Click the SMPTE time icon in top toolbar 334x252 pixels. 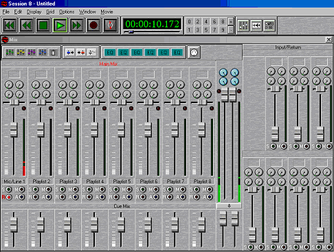coord(269,25)
